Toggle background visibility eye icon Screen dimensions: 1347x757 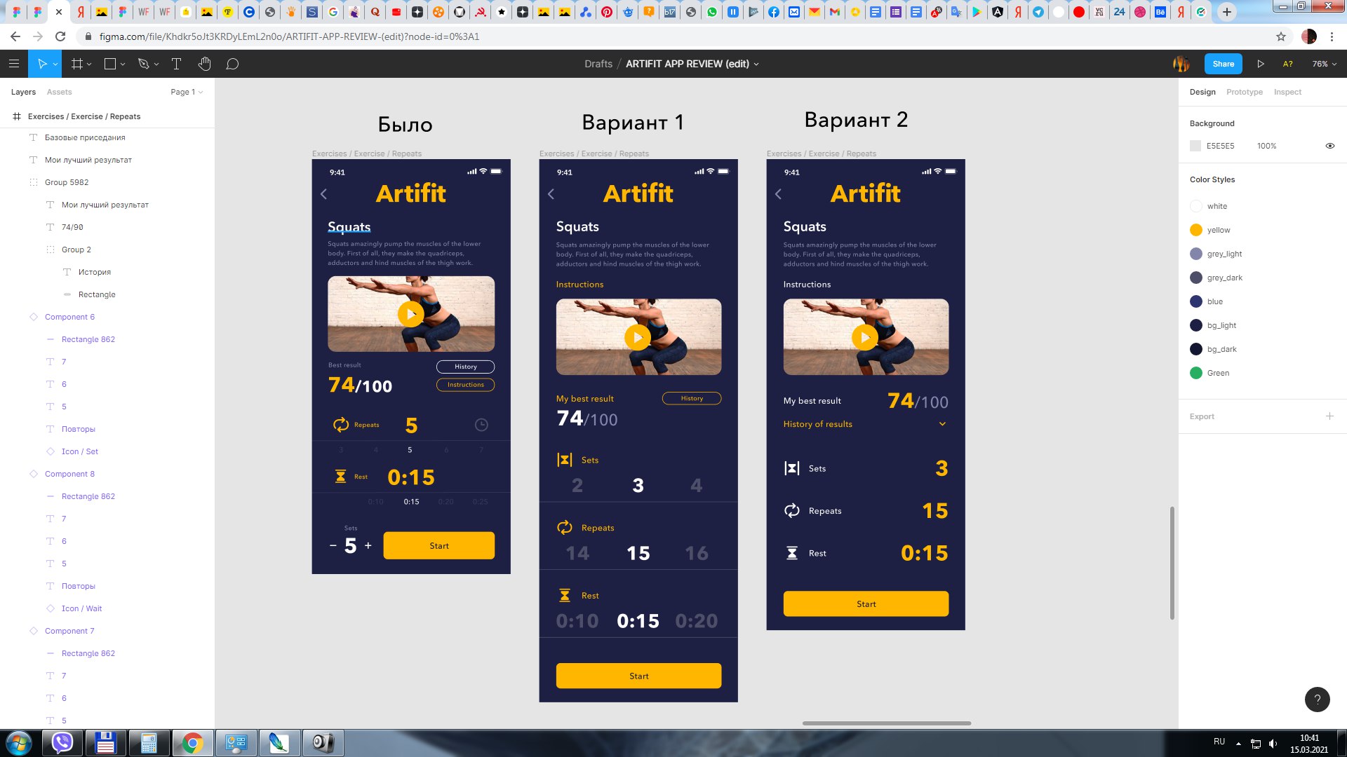[1329, 146]
